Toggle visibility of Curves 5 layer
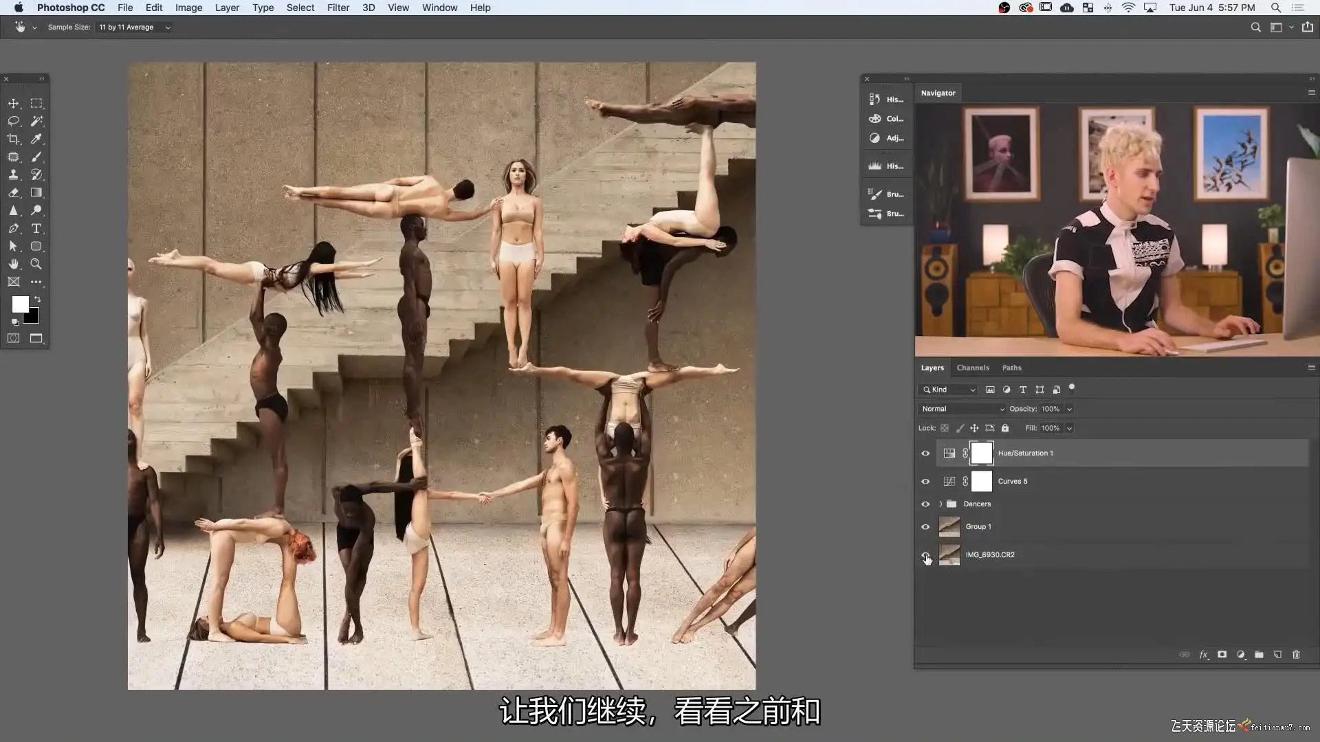 pyautogui.click(x=925, y=482)
